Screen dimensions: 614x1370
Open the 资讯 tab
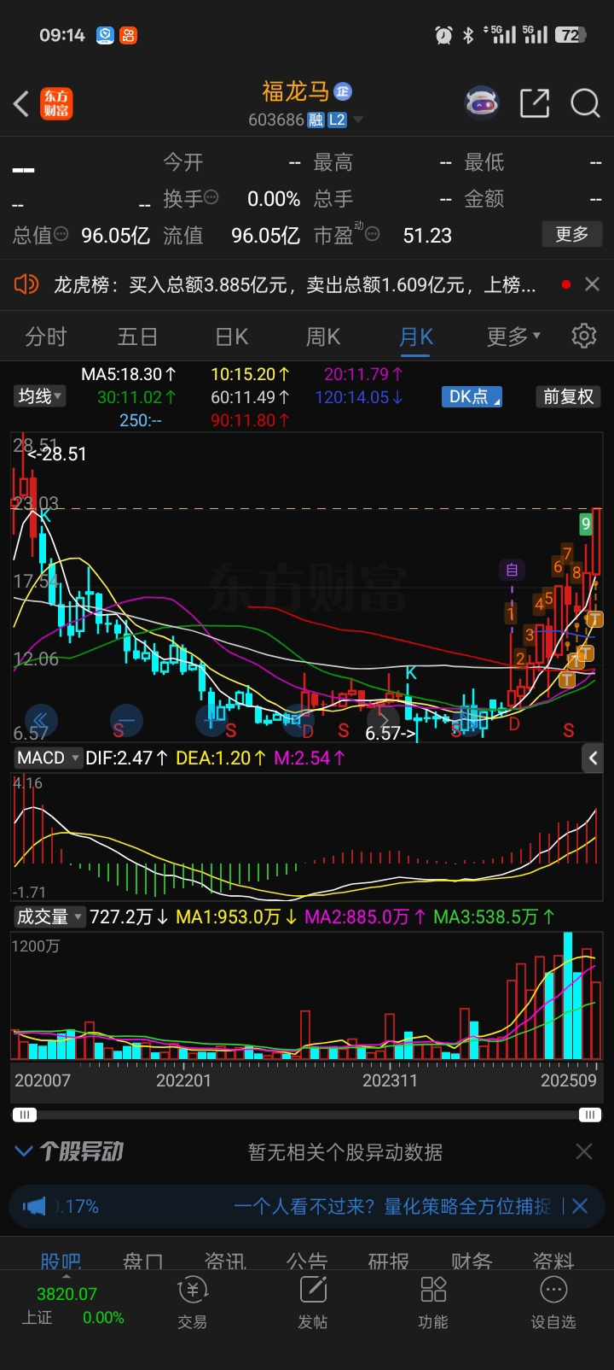(x=225, y=1261)
